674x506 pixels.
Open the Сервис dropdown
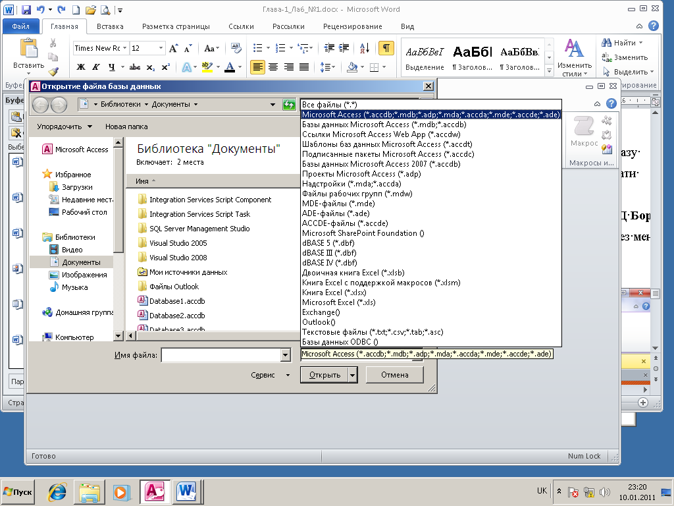tap(271, 375)
